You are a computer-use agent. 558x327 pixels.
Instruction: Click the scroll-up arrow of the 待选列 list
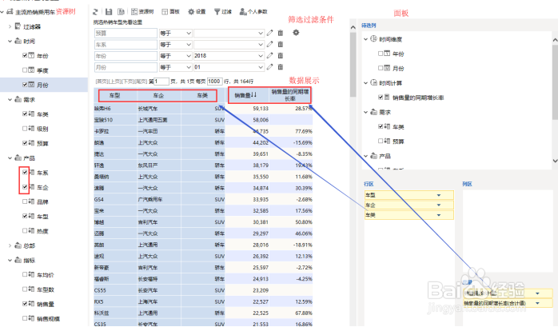[x=555, y=40]
